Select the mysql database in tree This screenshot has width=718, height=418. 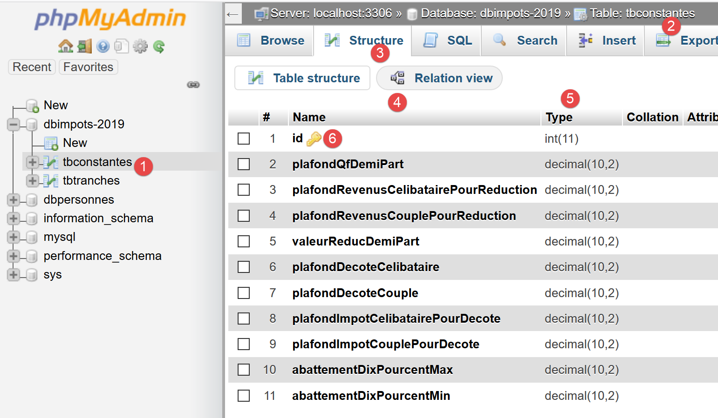59,237
